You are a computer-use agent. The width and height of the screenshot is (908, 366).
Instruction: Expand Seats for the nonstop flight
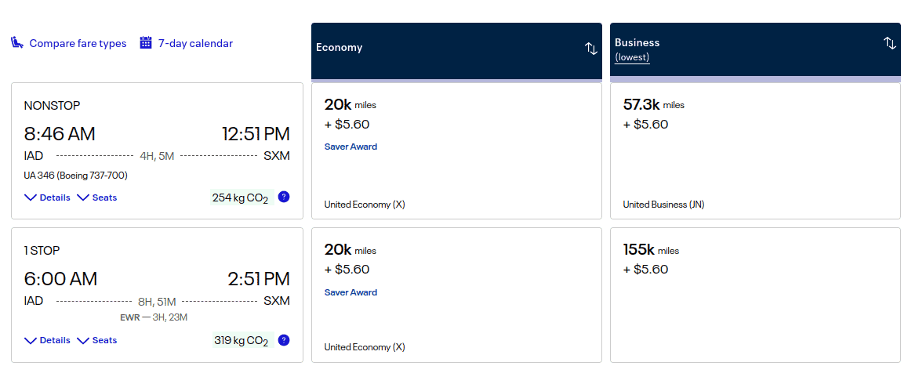point(97,197)
